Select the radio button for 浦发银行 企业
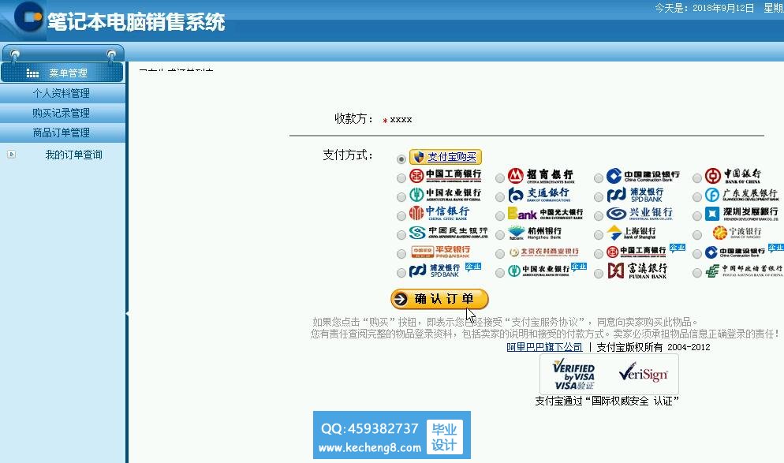The width and height of the screenshot is (784, 463). click(x=401, y=273)
